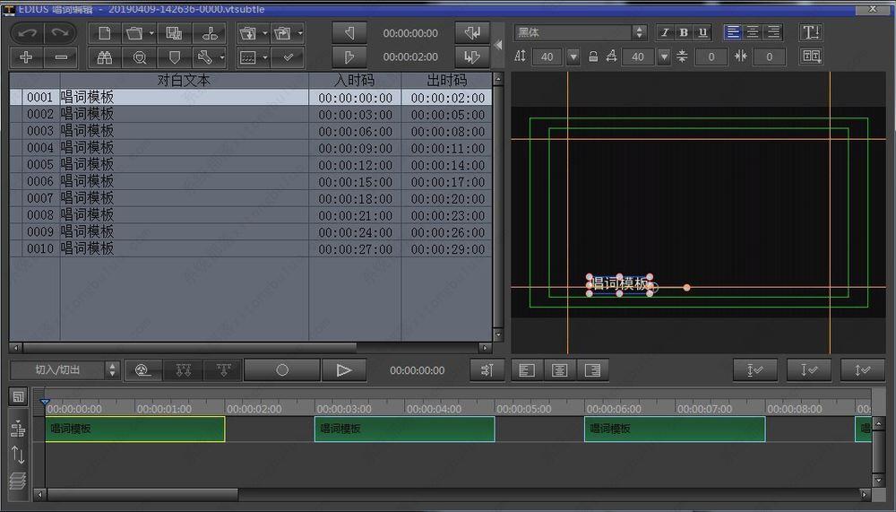The width and height of the screenshot is (896, 512).
Task: Click the export folder icon
Action: pyautogui.click(x=283, y=33)
